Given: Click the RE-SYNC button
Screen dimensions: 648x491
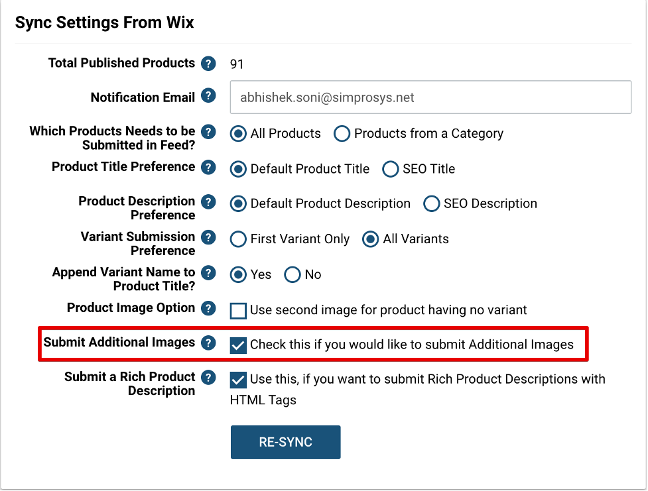Looking at the screenshot, I should 286,442.
